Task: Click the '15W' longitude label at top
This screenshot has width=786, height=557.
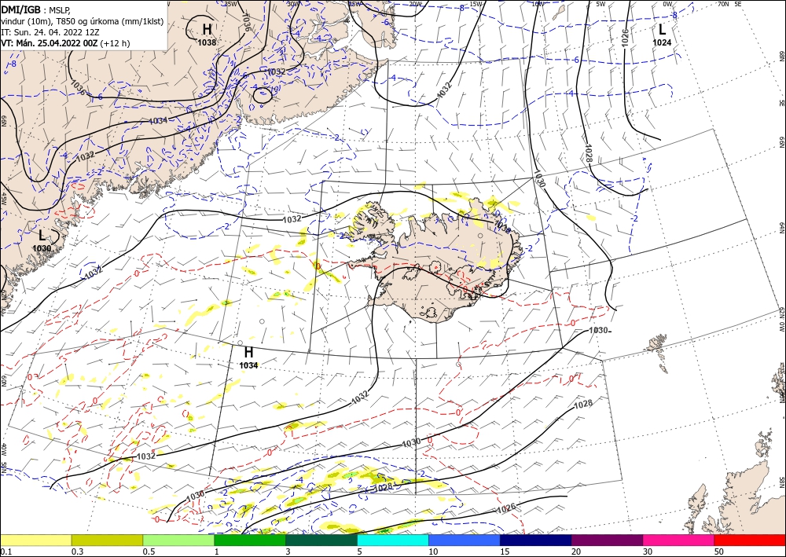Action: 476,4
